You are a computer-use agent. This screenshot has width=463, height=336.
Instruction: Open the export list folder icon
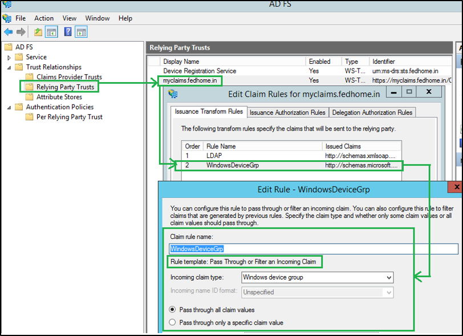coord(38,31)
